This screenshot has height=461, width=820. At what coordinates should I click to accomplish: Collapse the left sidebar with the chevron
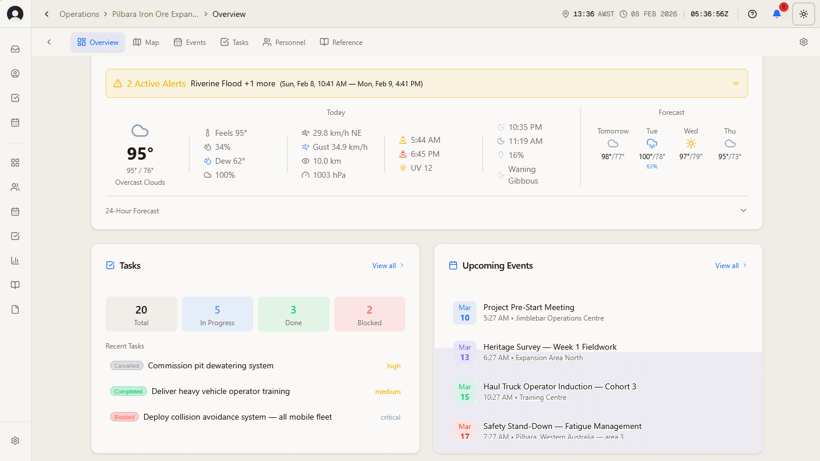click(49, 42)
